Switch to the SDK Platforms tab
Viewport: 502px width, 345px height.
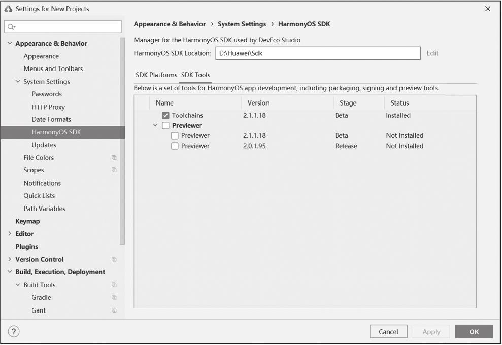coord(156,75)
